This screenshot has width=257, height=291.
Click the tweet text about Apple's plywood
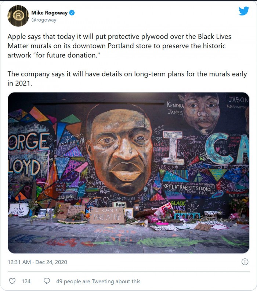point(119,46)
